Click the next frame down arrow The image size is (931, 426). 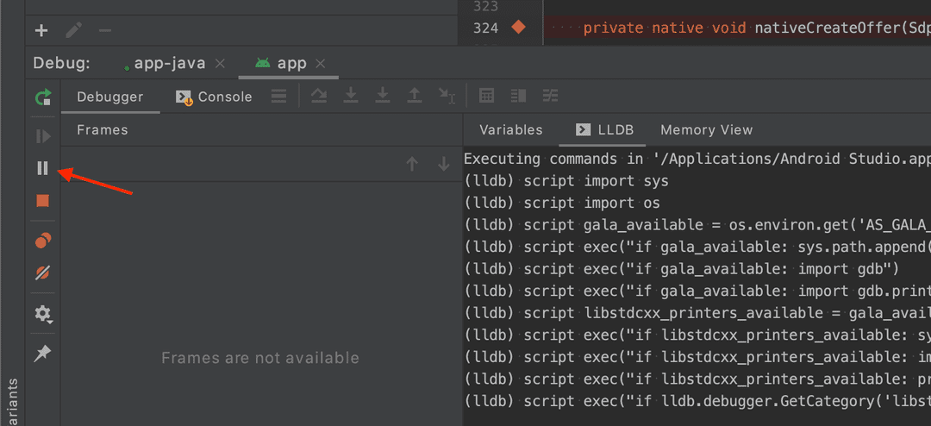(x=444, y=165)
